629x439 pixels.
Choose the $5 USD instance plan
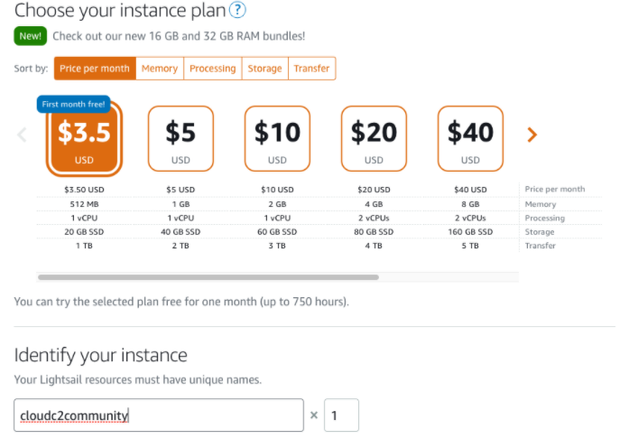click(x=180, y=138)
